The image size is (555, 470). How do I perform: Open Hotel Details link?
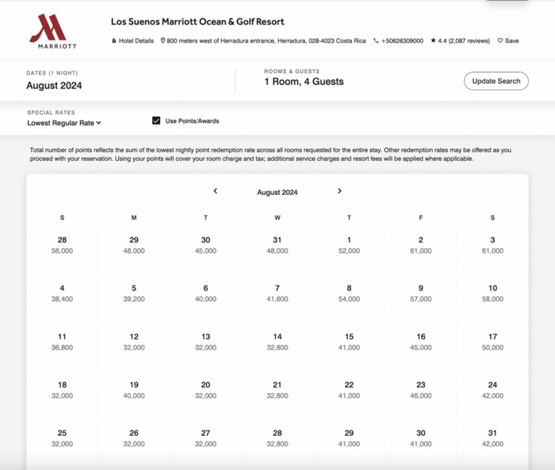(132, 40)
